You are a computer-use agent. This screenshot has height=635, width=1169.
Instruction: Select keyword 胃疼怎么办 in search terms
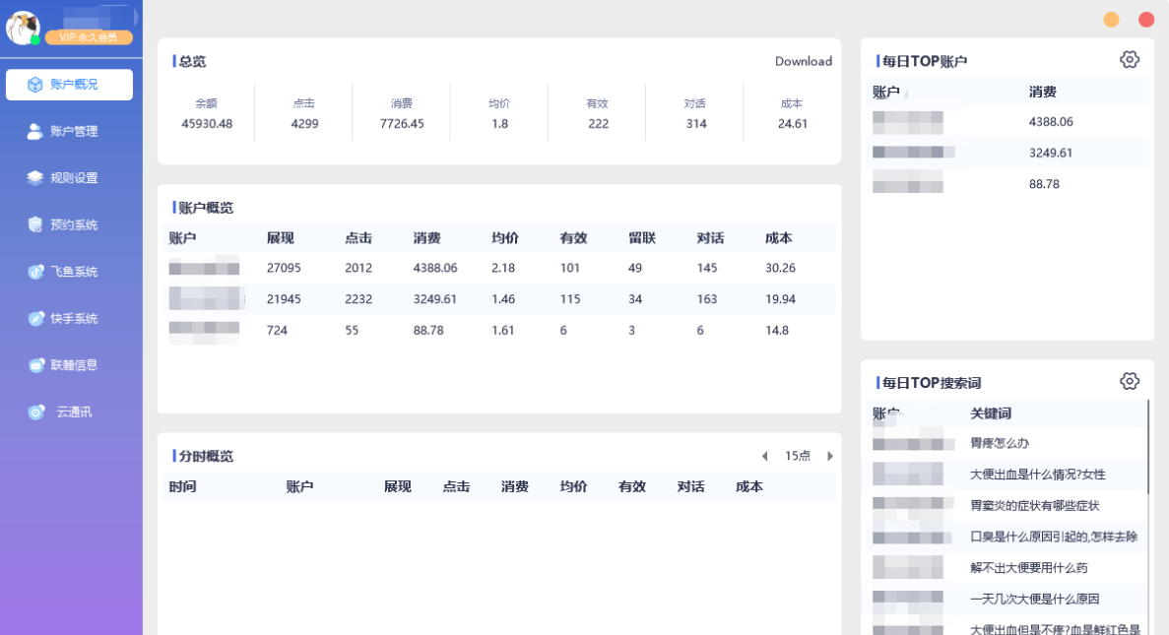[999, 443]
